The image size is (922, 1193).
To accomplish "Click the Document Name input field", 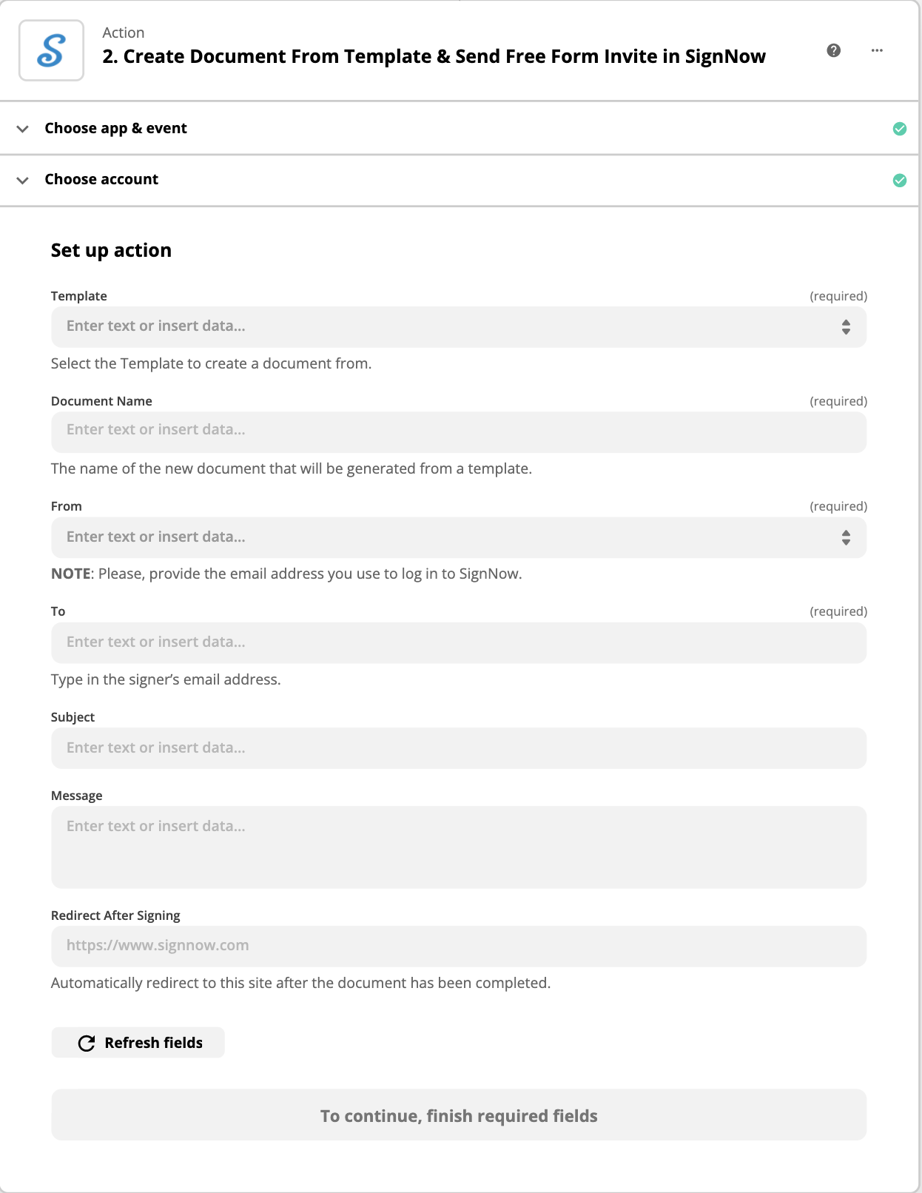I will [x=458, y=432].
